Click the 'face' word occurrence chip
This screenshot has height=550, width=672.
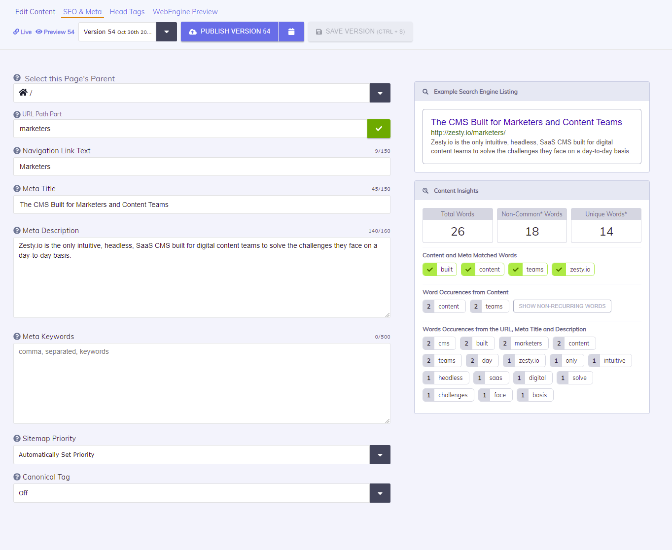[x=495, y=395]
